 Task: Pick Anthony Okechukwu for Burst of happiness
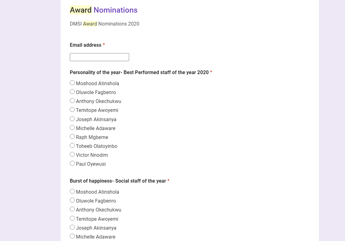pos(72,209)
